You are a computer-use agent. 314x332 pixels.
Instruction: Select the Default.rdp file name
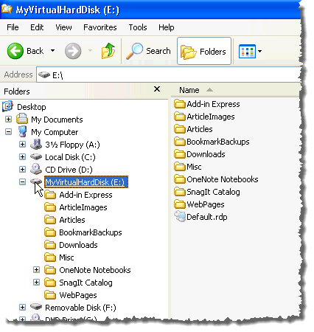click(207, 217)
